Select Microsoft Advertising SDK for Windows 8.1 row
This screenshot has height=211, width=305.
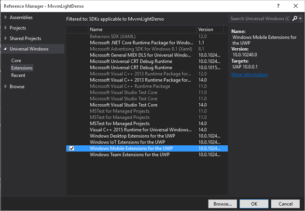(147, 49)
